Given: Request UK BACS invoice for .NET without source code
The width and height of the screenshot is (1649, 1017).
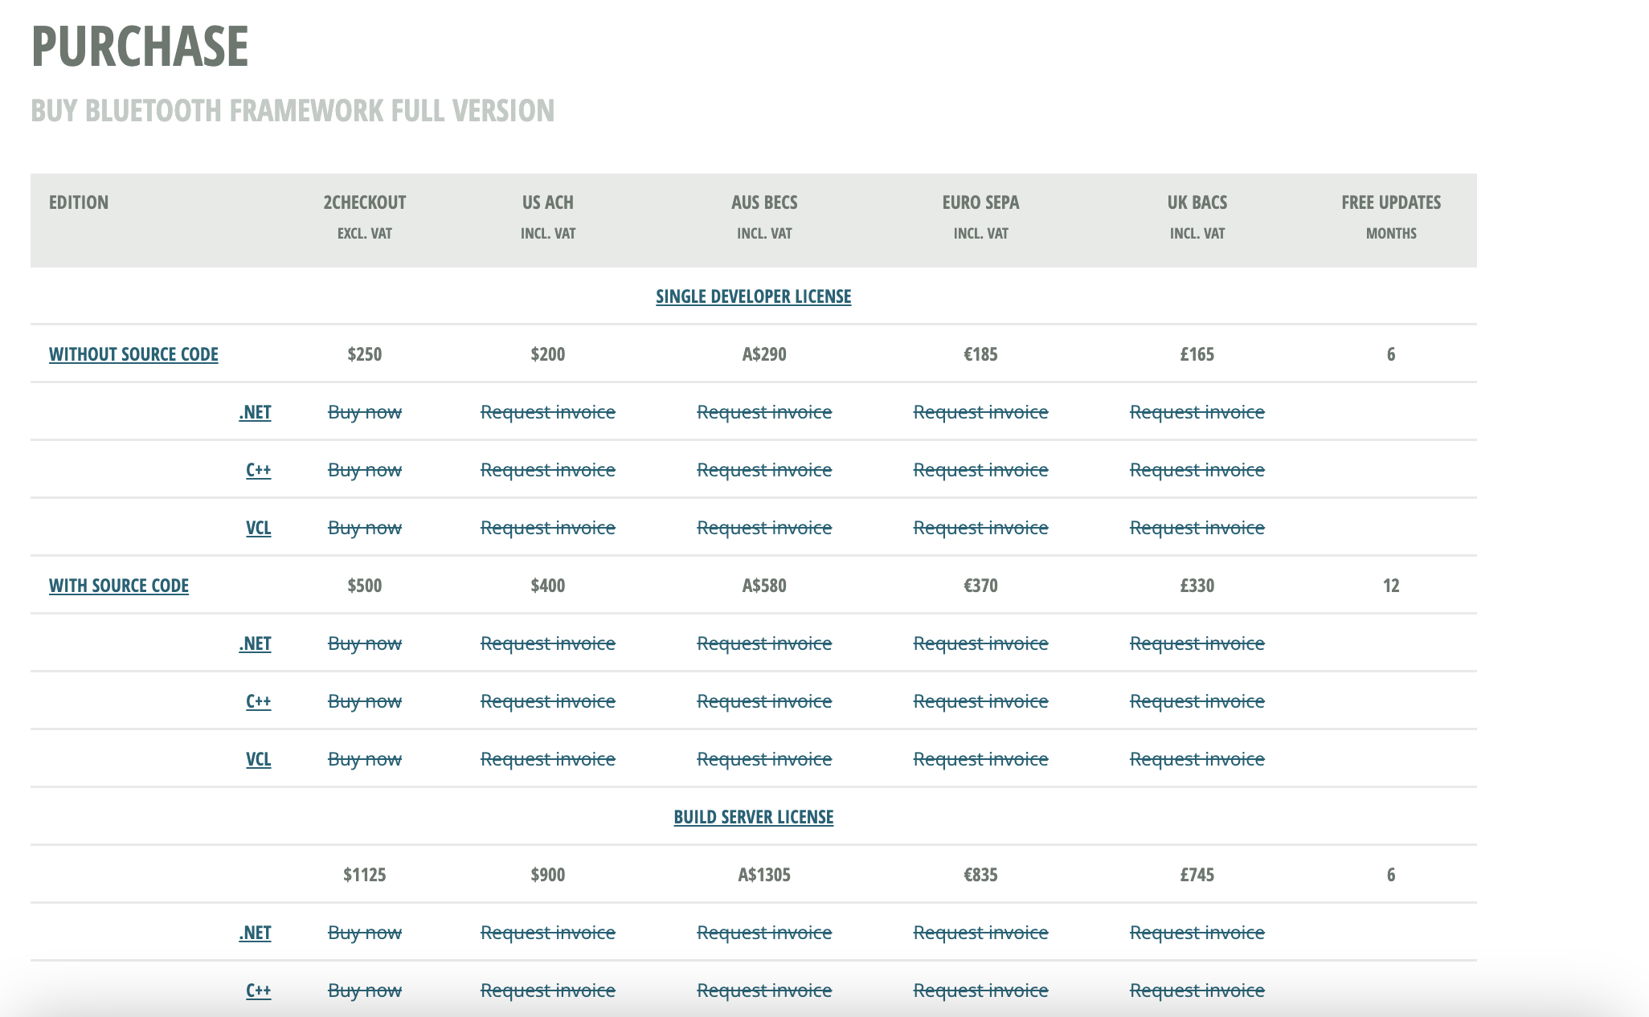Looking at the screenshot, I should tap(1197, 412).
